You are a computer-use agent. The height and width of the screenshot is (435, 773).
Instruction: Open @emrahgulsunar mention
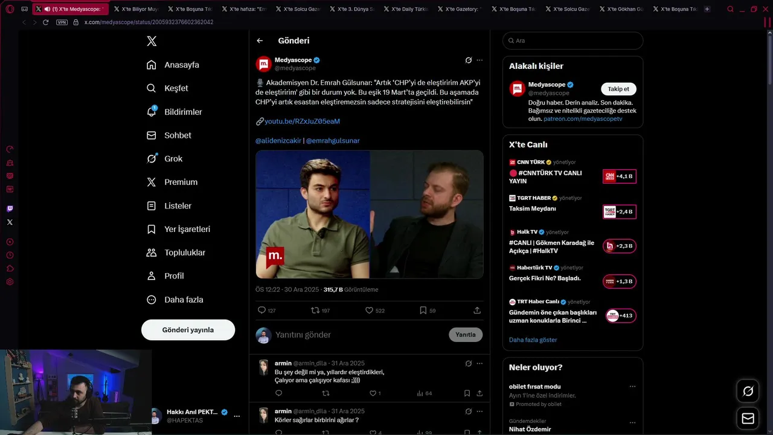click(333, 141)
